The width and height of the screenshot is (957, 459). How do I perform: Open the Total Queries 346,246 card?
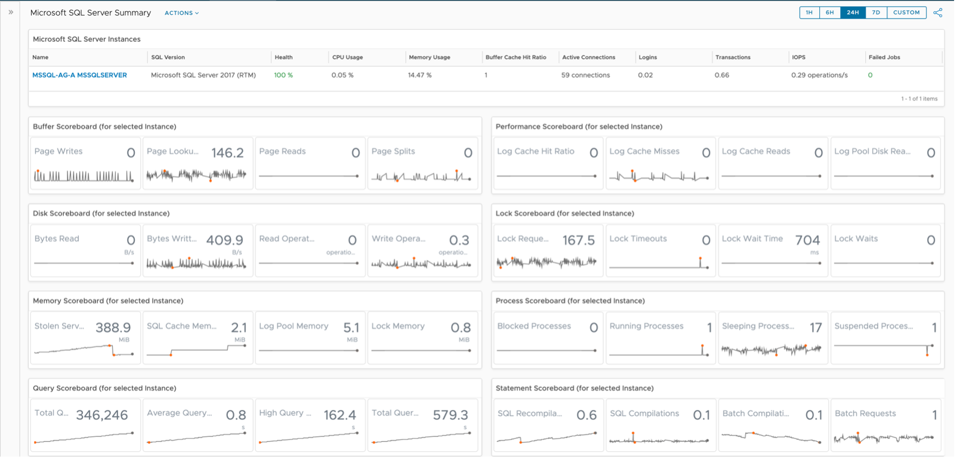coord(85,426)
